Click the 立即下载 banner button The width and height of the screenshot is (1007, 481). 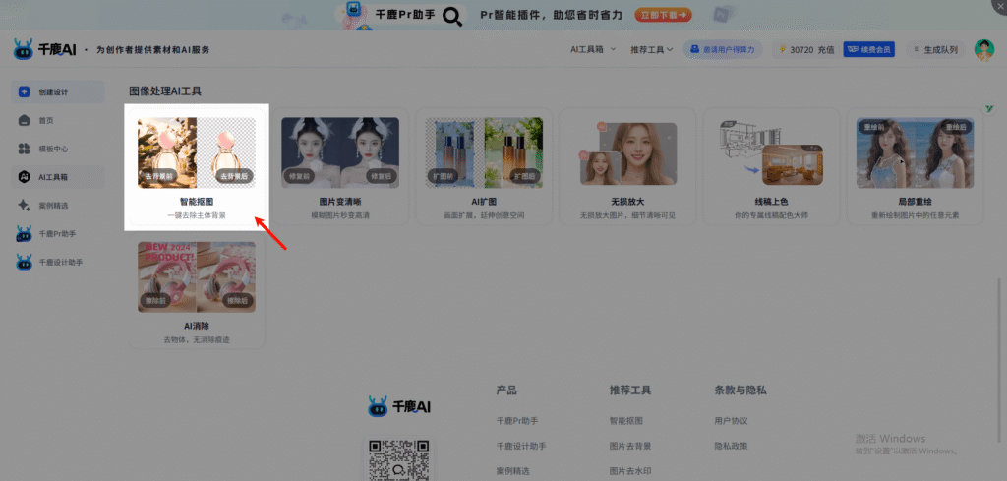(x=663, y=14)
